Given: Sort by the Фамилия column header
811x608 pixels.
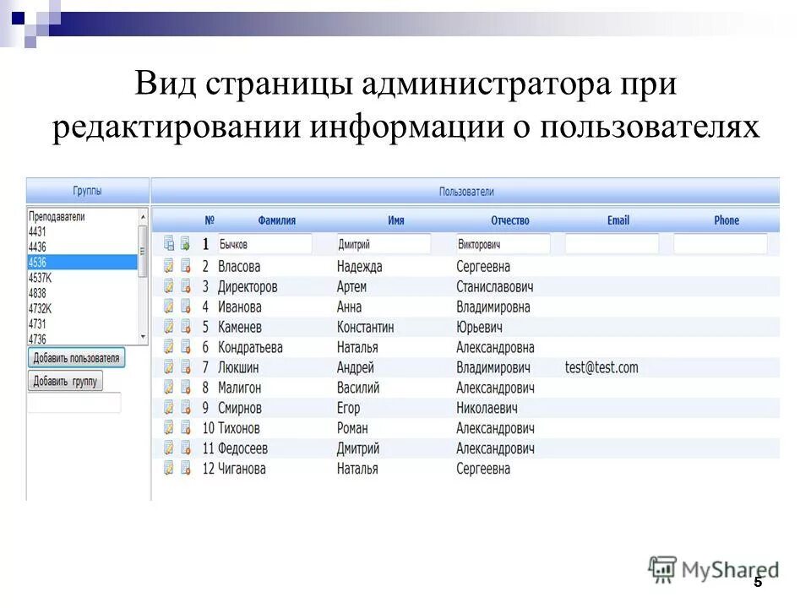Looking at the screenshot, I should [x=279, y=220].
